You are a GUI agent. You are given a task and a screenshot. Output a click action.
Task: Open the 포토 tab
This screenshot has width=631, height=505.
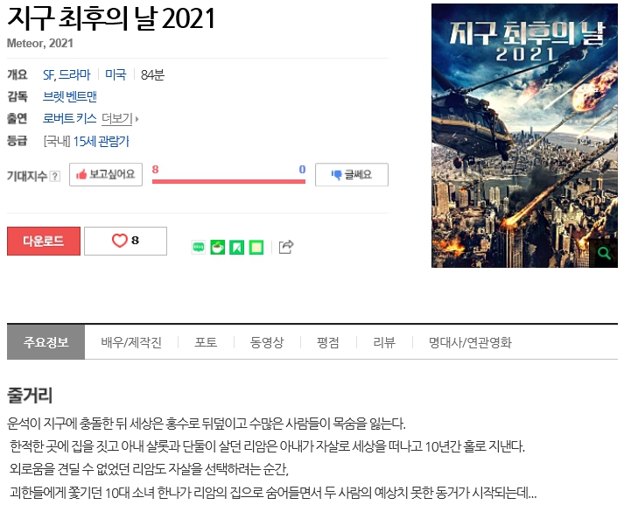[x=206, y=342]
